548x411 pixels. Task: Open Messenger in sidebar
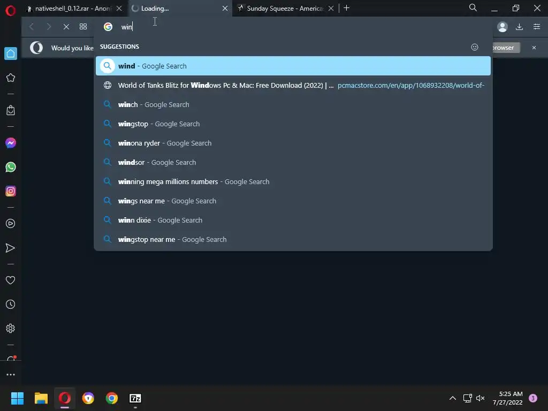pos(11,142)
